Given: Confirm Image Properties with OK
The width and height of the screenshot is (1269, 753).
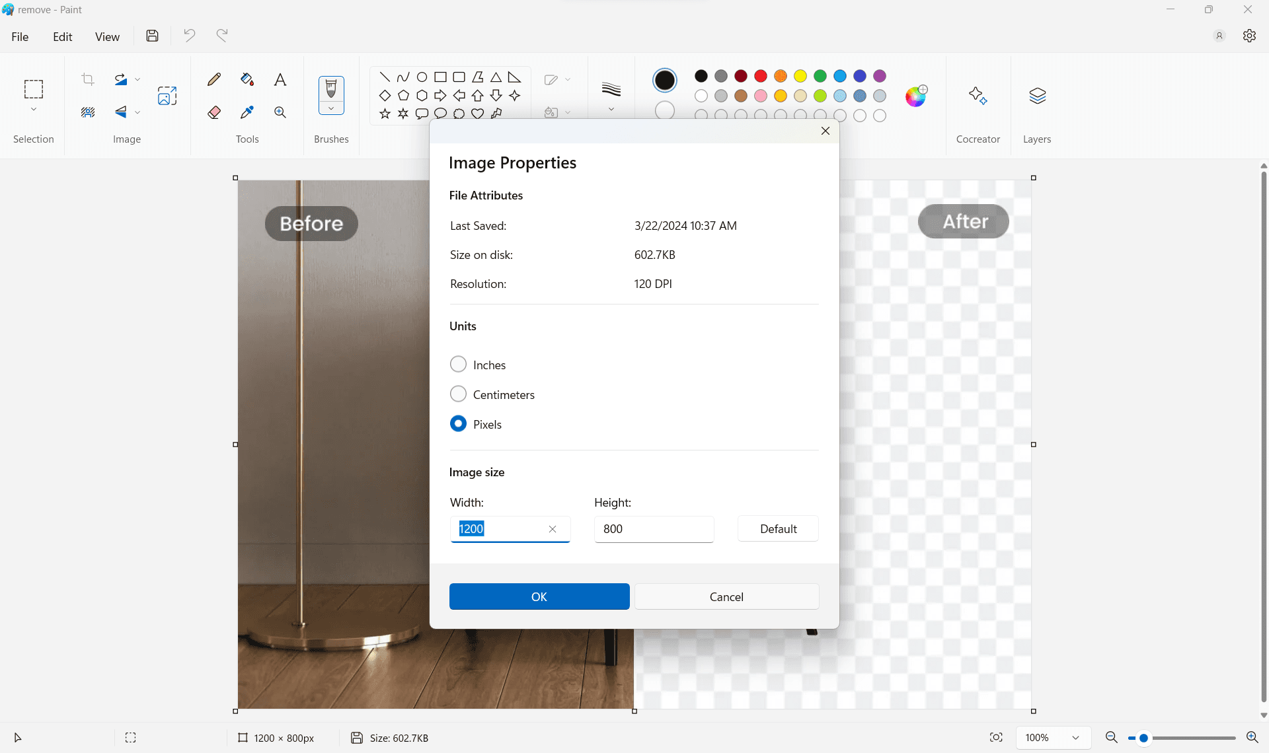Looking at the screenshot, I should (539, 596).
